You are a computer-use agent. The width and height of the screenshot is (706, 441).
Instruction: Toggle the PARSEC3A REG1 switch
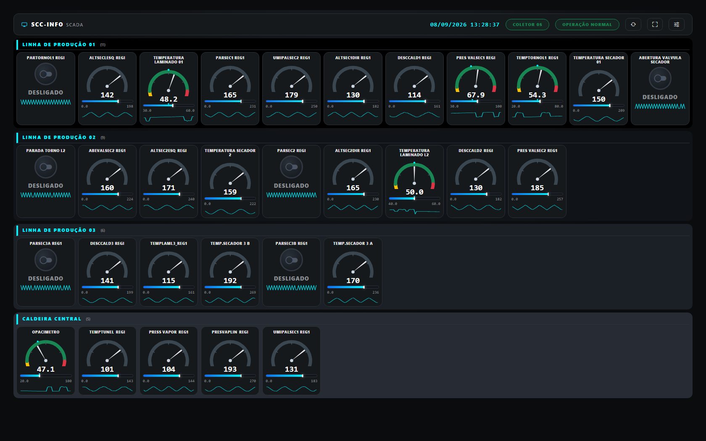pyautogui.click(x=46, y=260)
